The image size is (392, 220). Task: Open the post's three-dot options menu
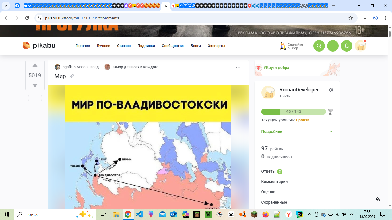(238, 67)
